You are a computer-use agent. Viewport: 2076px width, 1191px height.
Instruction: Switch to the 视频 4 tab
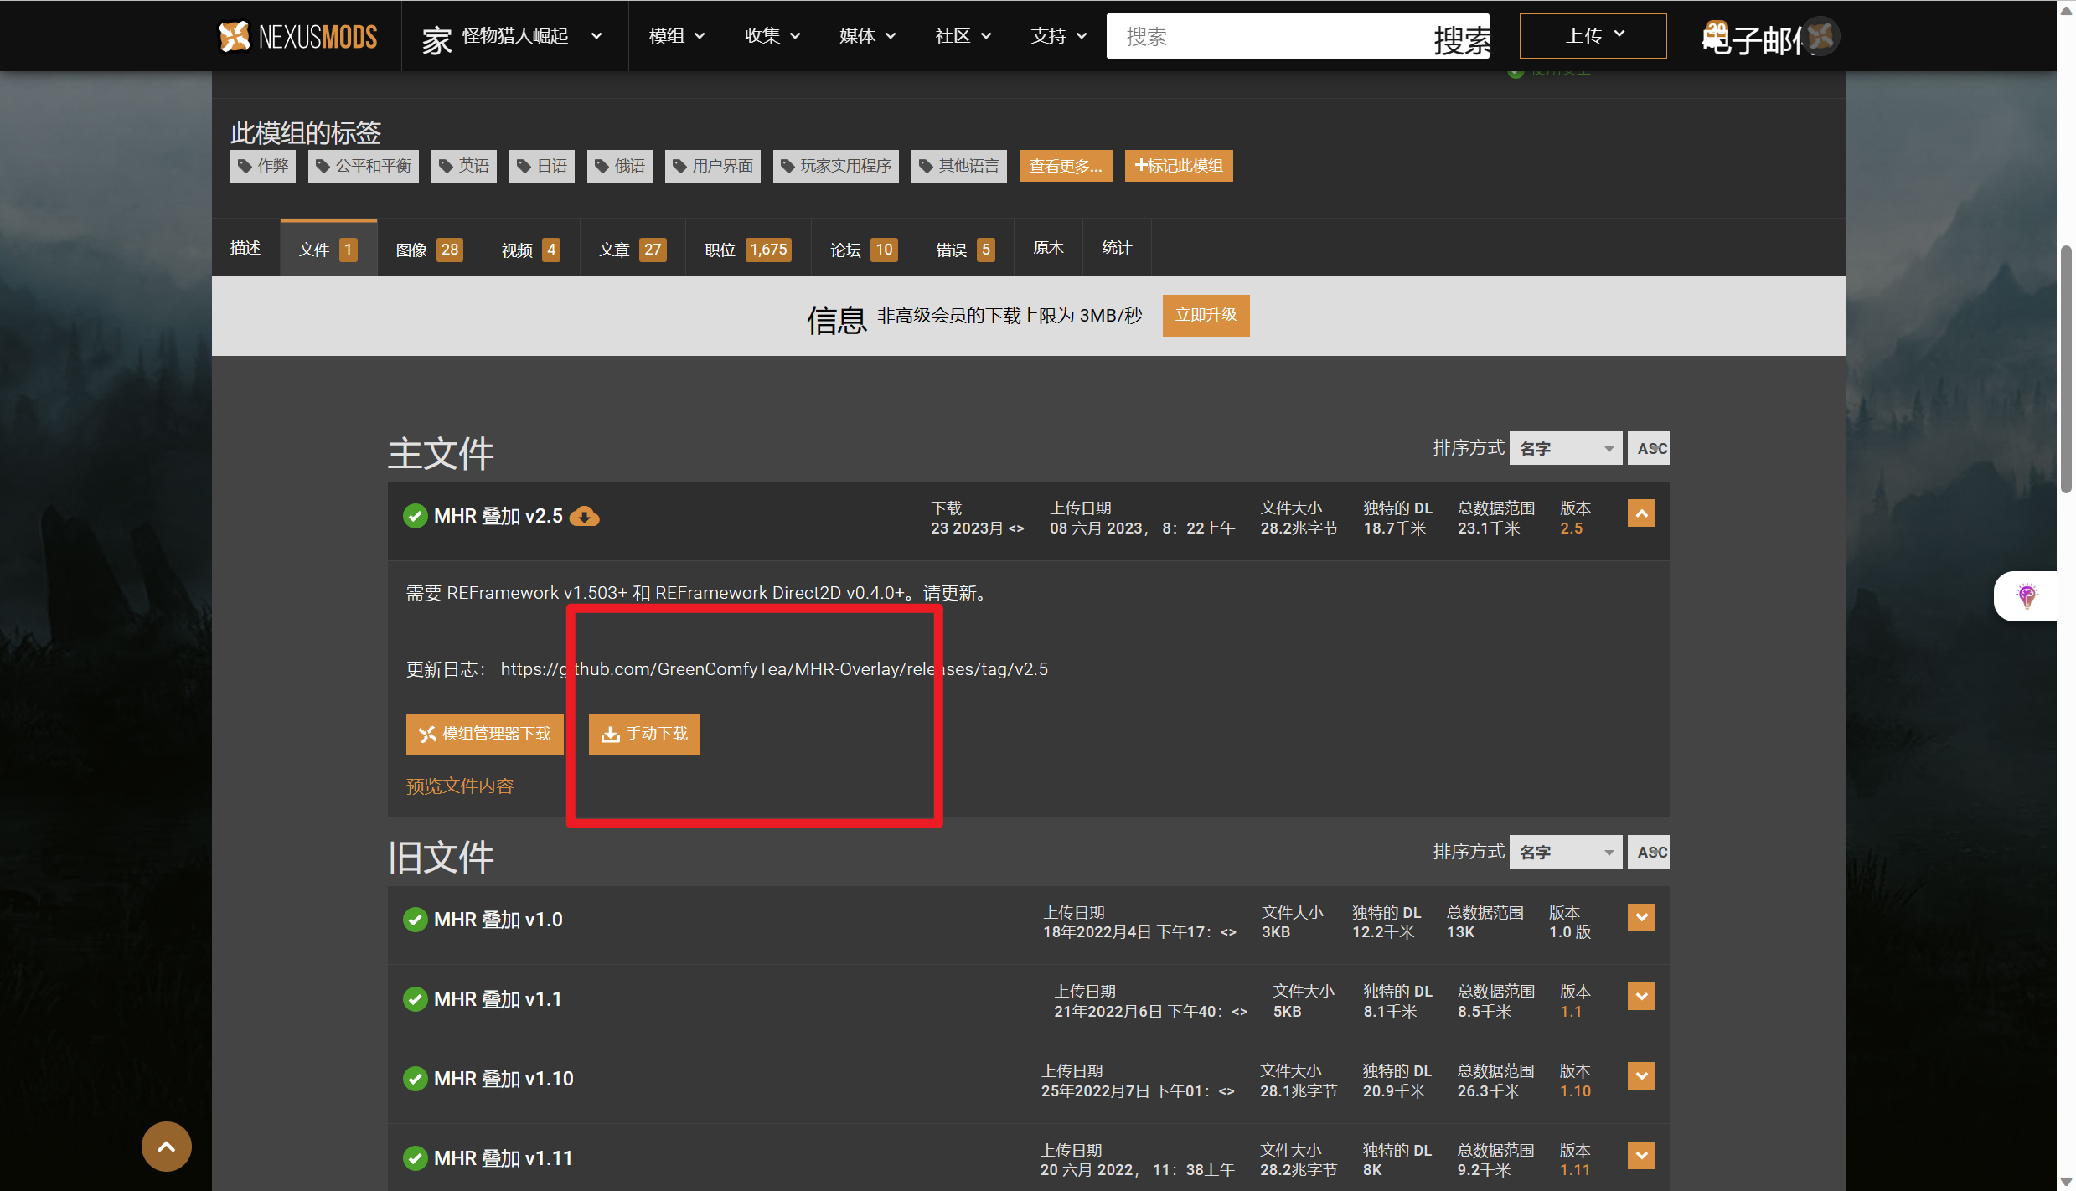point(531,248)
